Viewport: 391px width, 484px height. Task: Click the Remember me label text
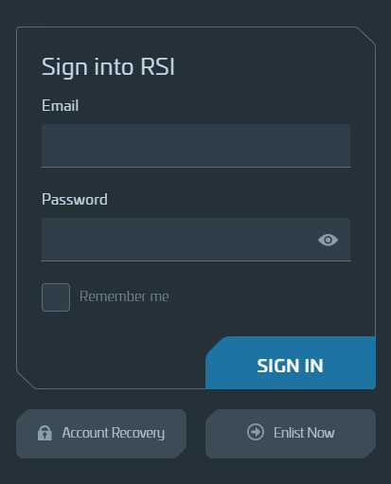click(x=124, y=296)
